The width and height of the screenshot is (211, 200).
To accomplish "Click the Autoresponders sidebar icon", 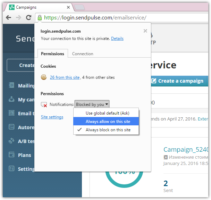I will [x=11, y=127].
